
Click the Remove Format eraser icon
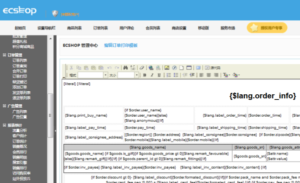tap(141, 68)
